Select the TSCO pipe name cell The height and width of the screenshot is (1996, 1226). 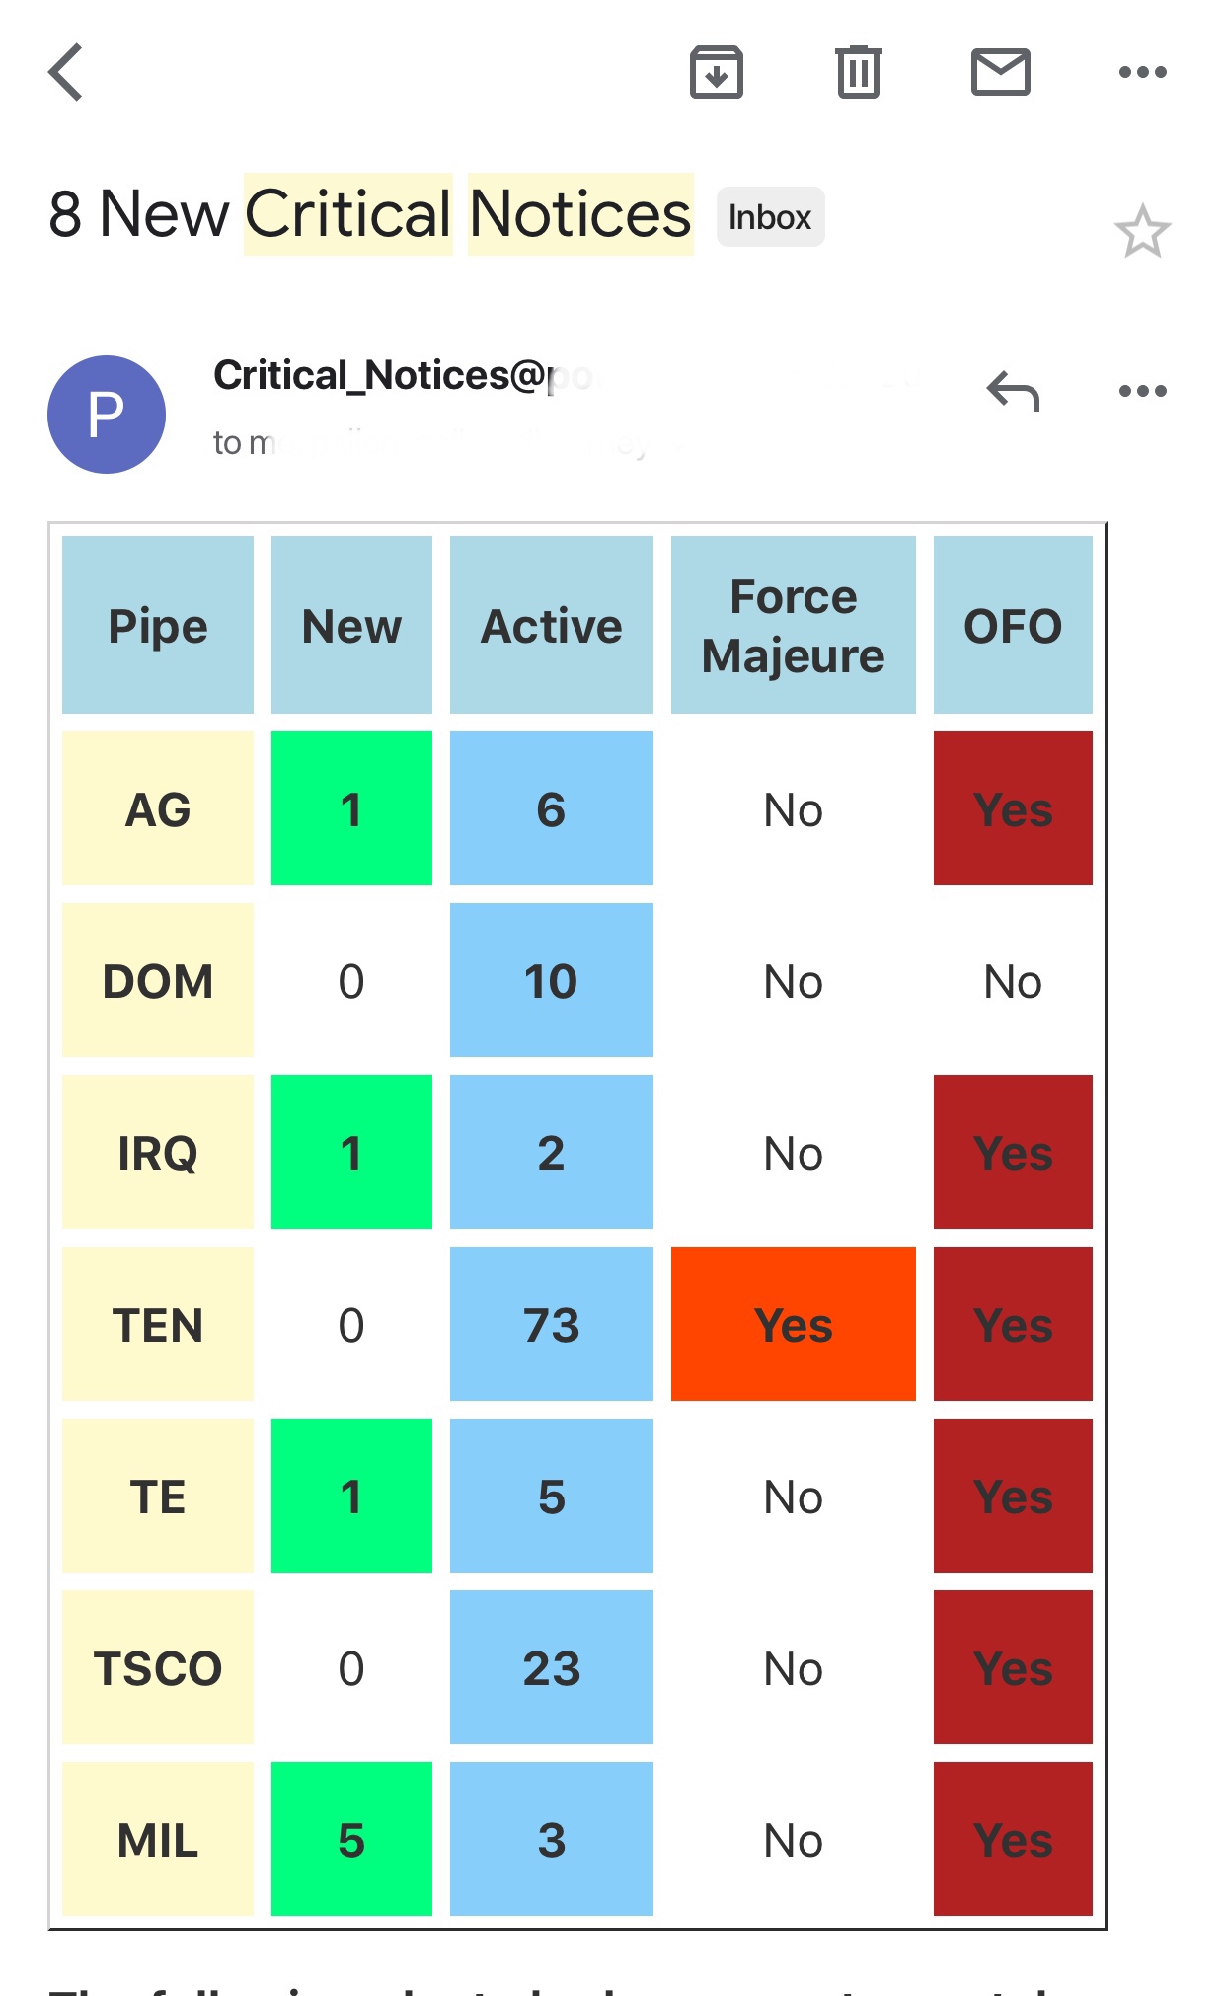[158, 1667]
